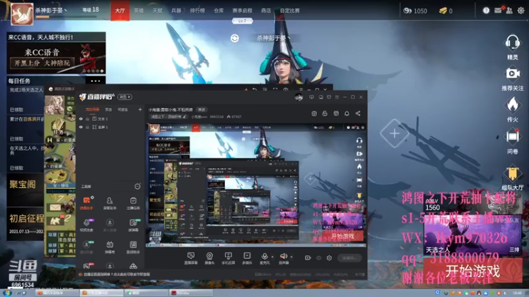Open the 传火 flame icon

click(x=512, y=104)
